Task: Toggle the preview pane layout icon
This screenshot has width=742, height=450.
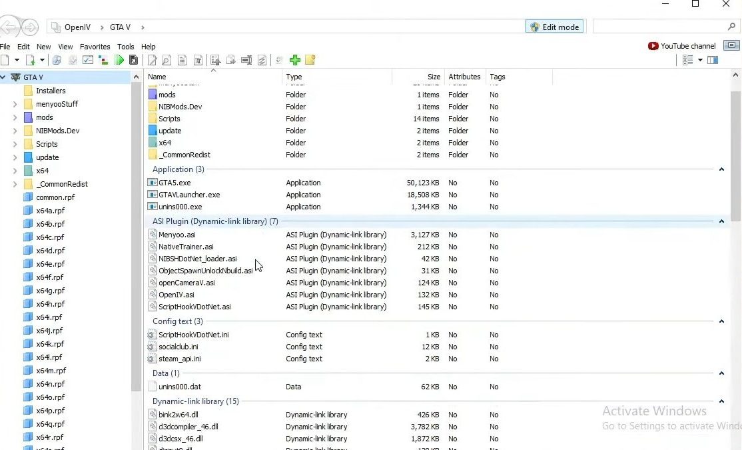Action: [713, 60]
